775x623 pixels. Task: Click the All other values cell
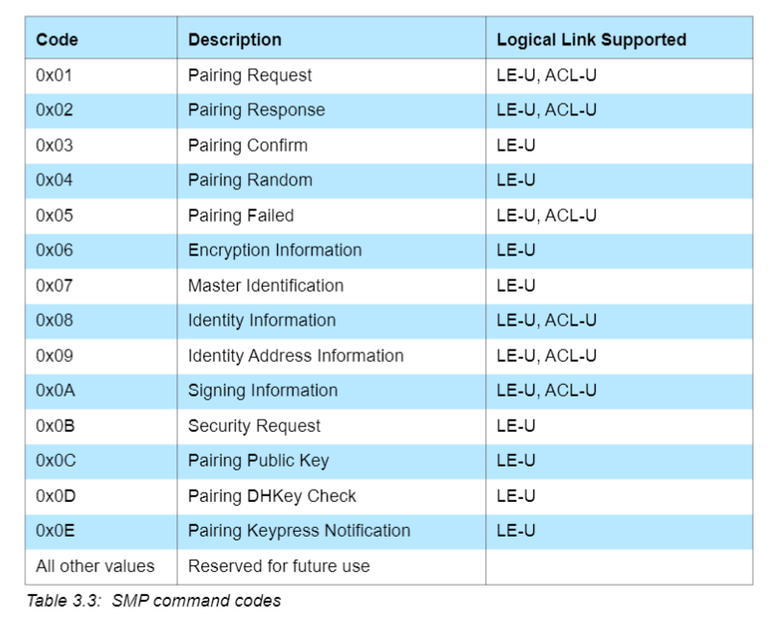click(x=95, y=565)
